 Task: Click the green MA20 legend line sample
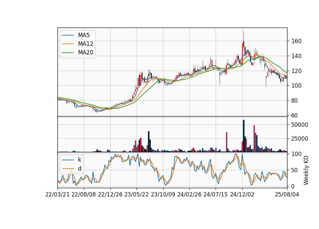(x=68, y=53)
